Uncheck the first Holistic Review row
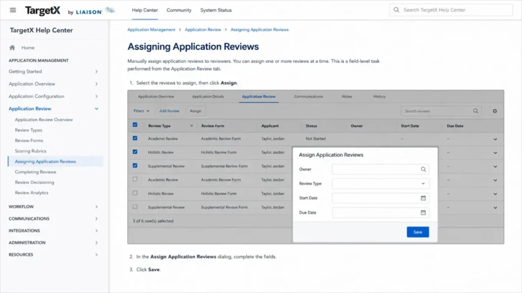 point(135,152)
